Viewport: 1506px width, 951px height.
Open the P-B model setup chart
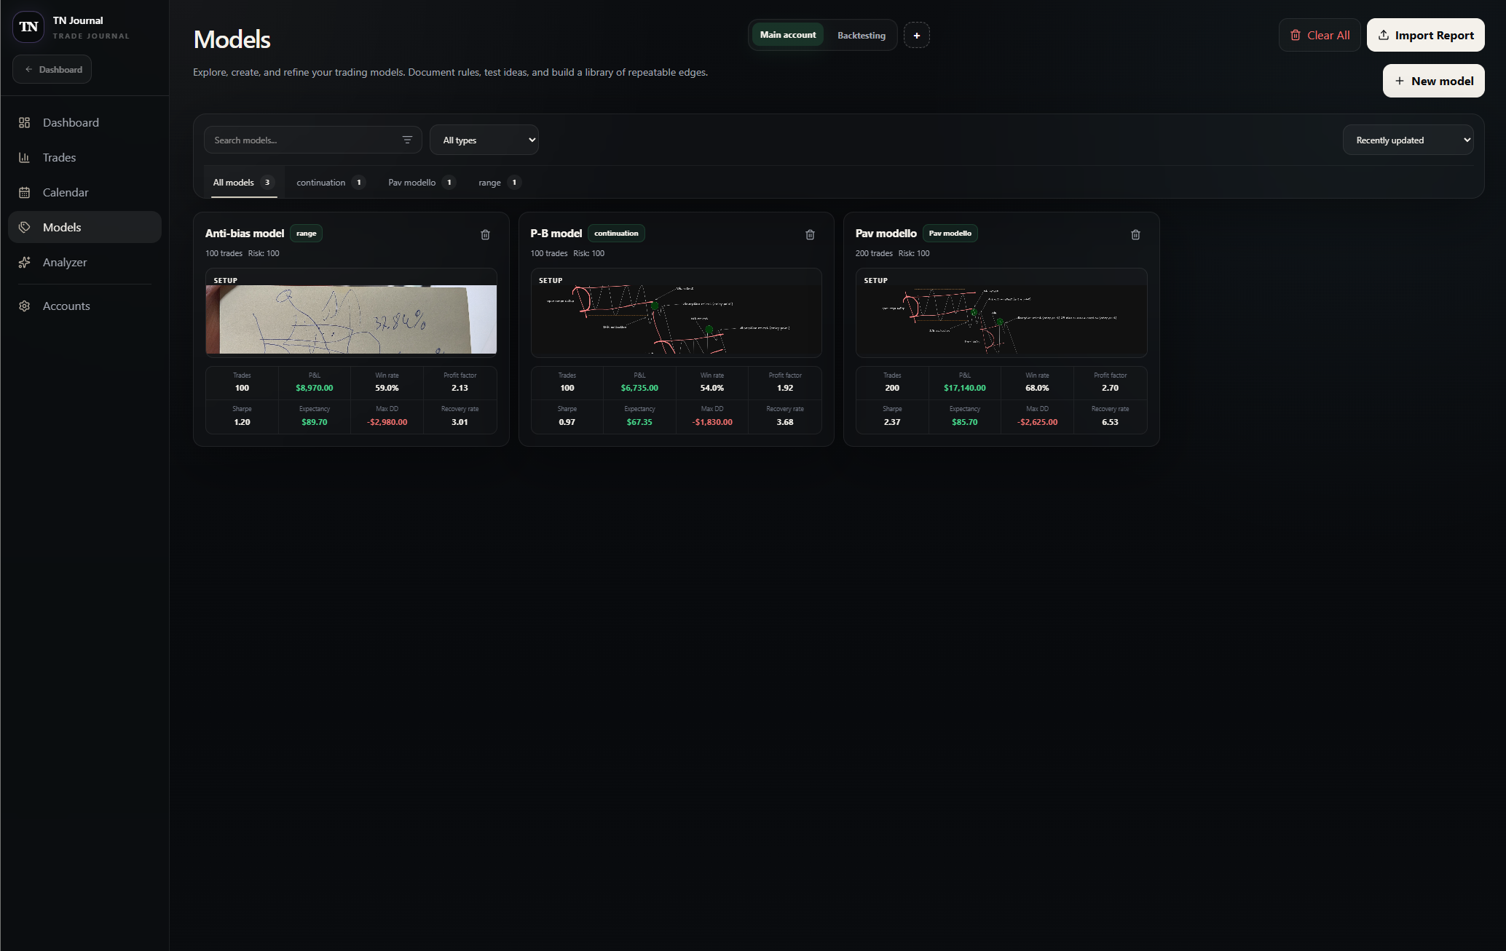(676, 319)
